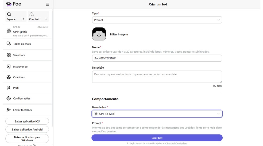Open Todos os chats
The height and width of the screenshot is (146, 263).
point(22,44)
